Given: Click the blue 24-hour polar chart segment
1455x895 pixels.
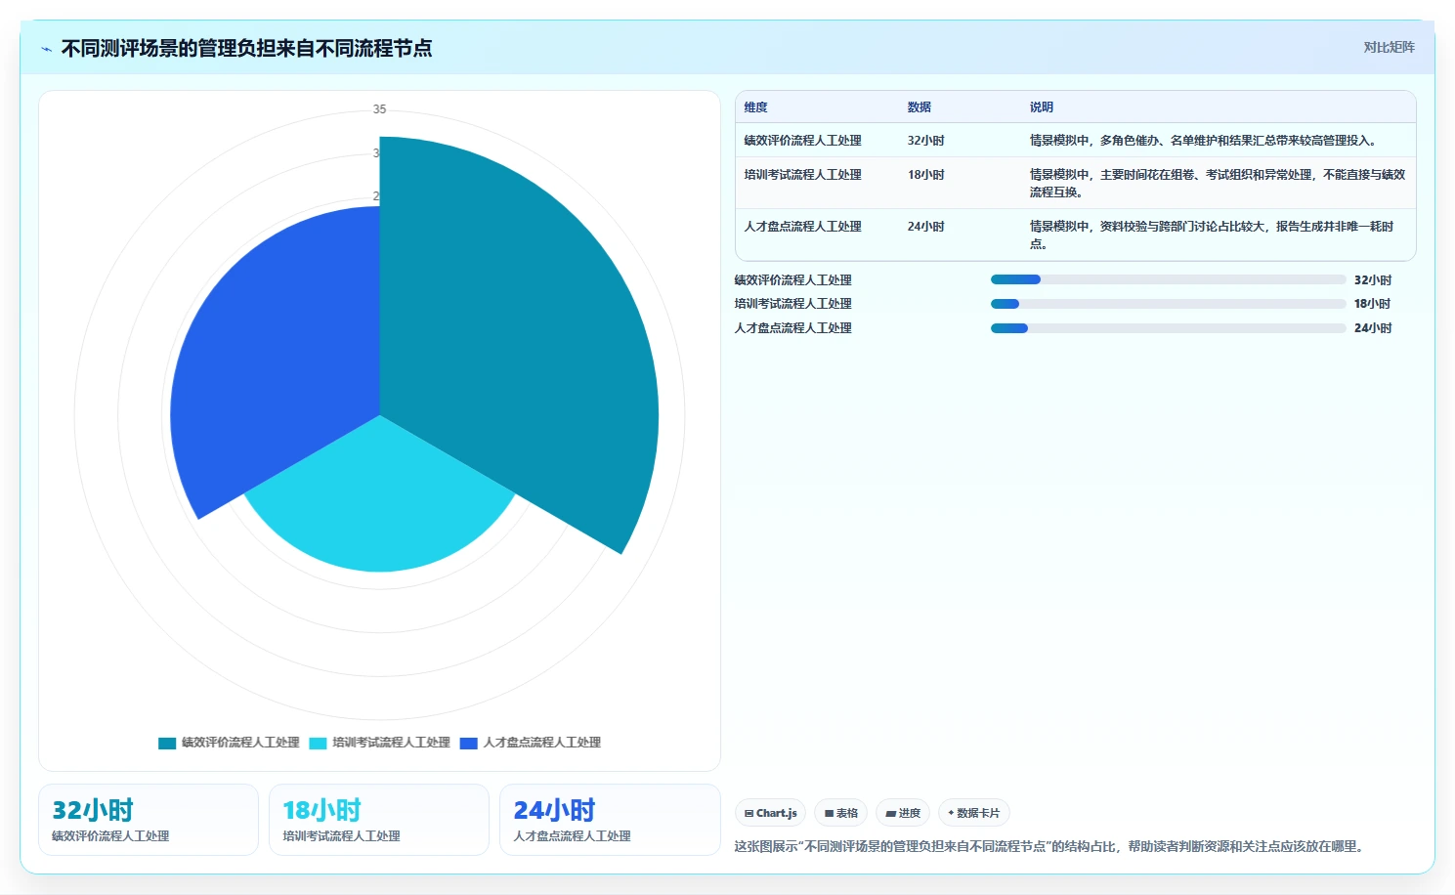Looking at the screenshot, I should click(274, 362).
